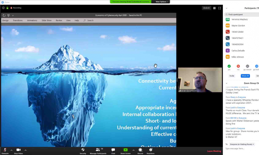This screenshot has width=259, height=155.
Task: Click the green Share Screen button
Action: 126,150
